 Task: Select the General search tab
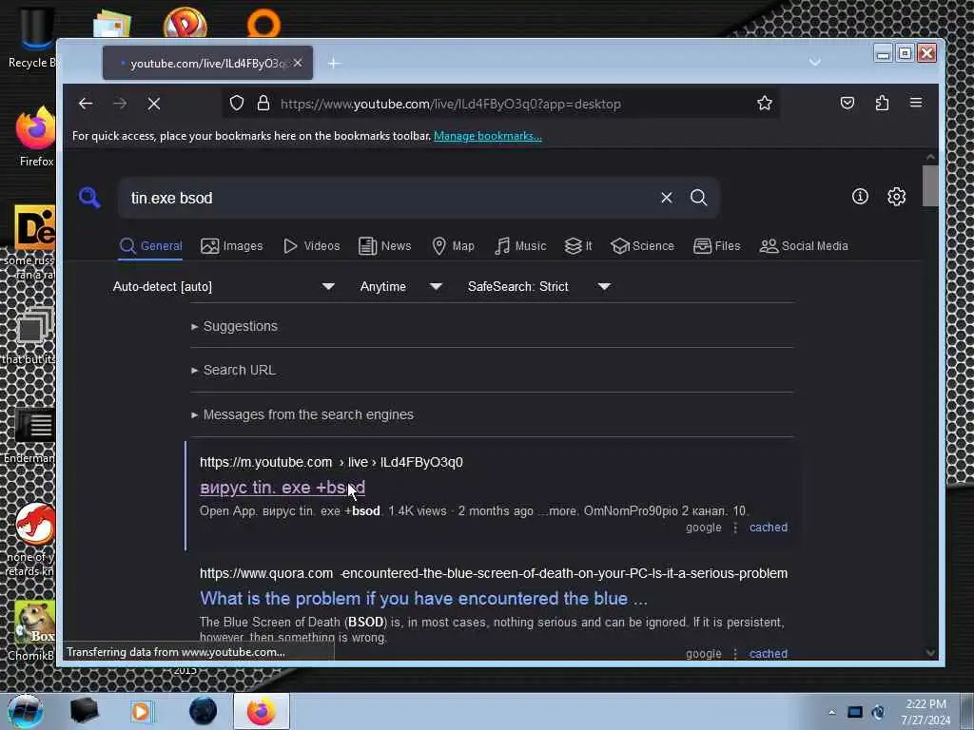150,246
